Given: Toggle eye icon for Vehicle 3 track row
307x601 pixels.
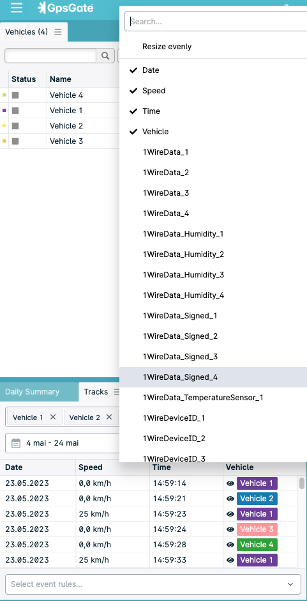Looking at the screenshot, I should coord(230,529).
